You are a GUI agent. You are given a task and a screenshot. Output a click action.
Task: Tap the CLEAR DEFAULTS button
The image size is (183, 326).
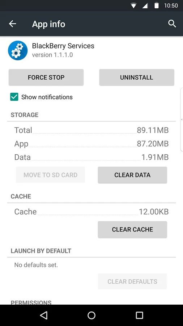(x=132, y=281)
